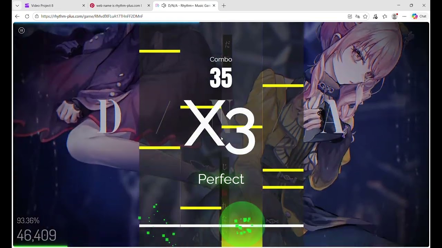Click the 46,409 score value
This screenshot has width=442, height=248.
[37, 236]
